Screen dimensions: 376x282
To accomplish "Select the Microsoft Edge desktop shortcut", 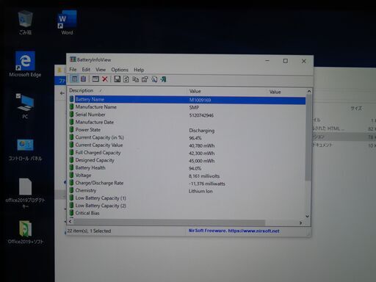I will [25, 64].
